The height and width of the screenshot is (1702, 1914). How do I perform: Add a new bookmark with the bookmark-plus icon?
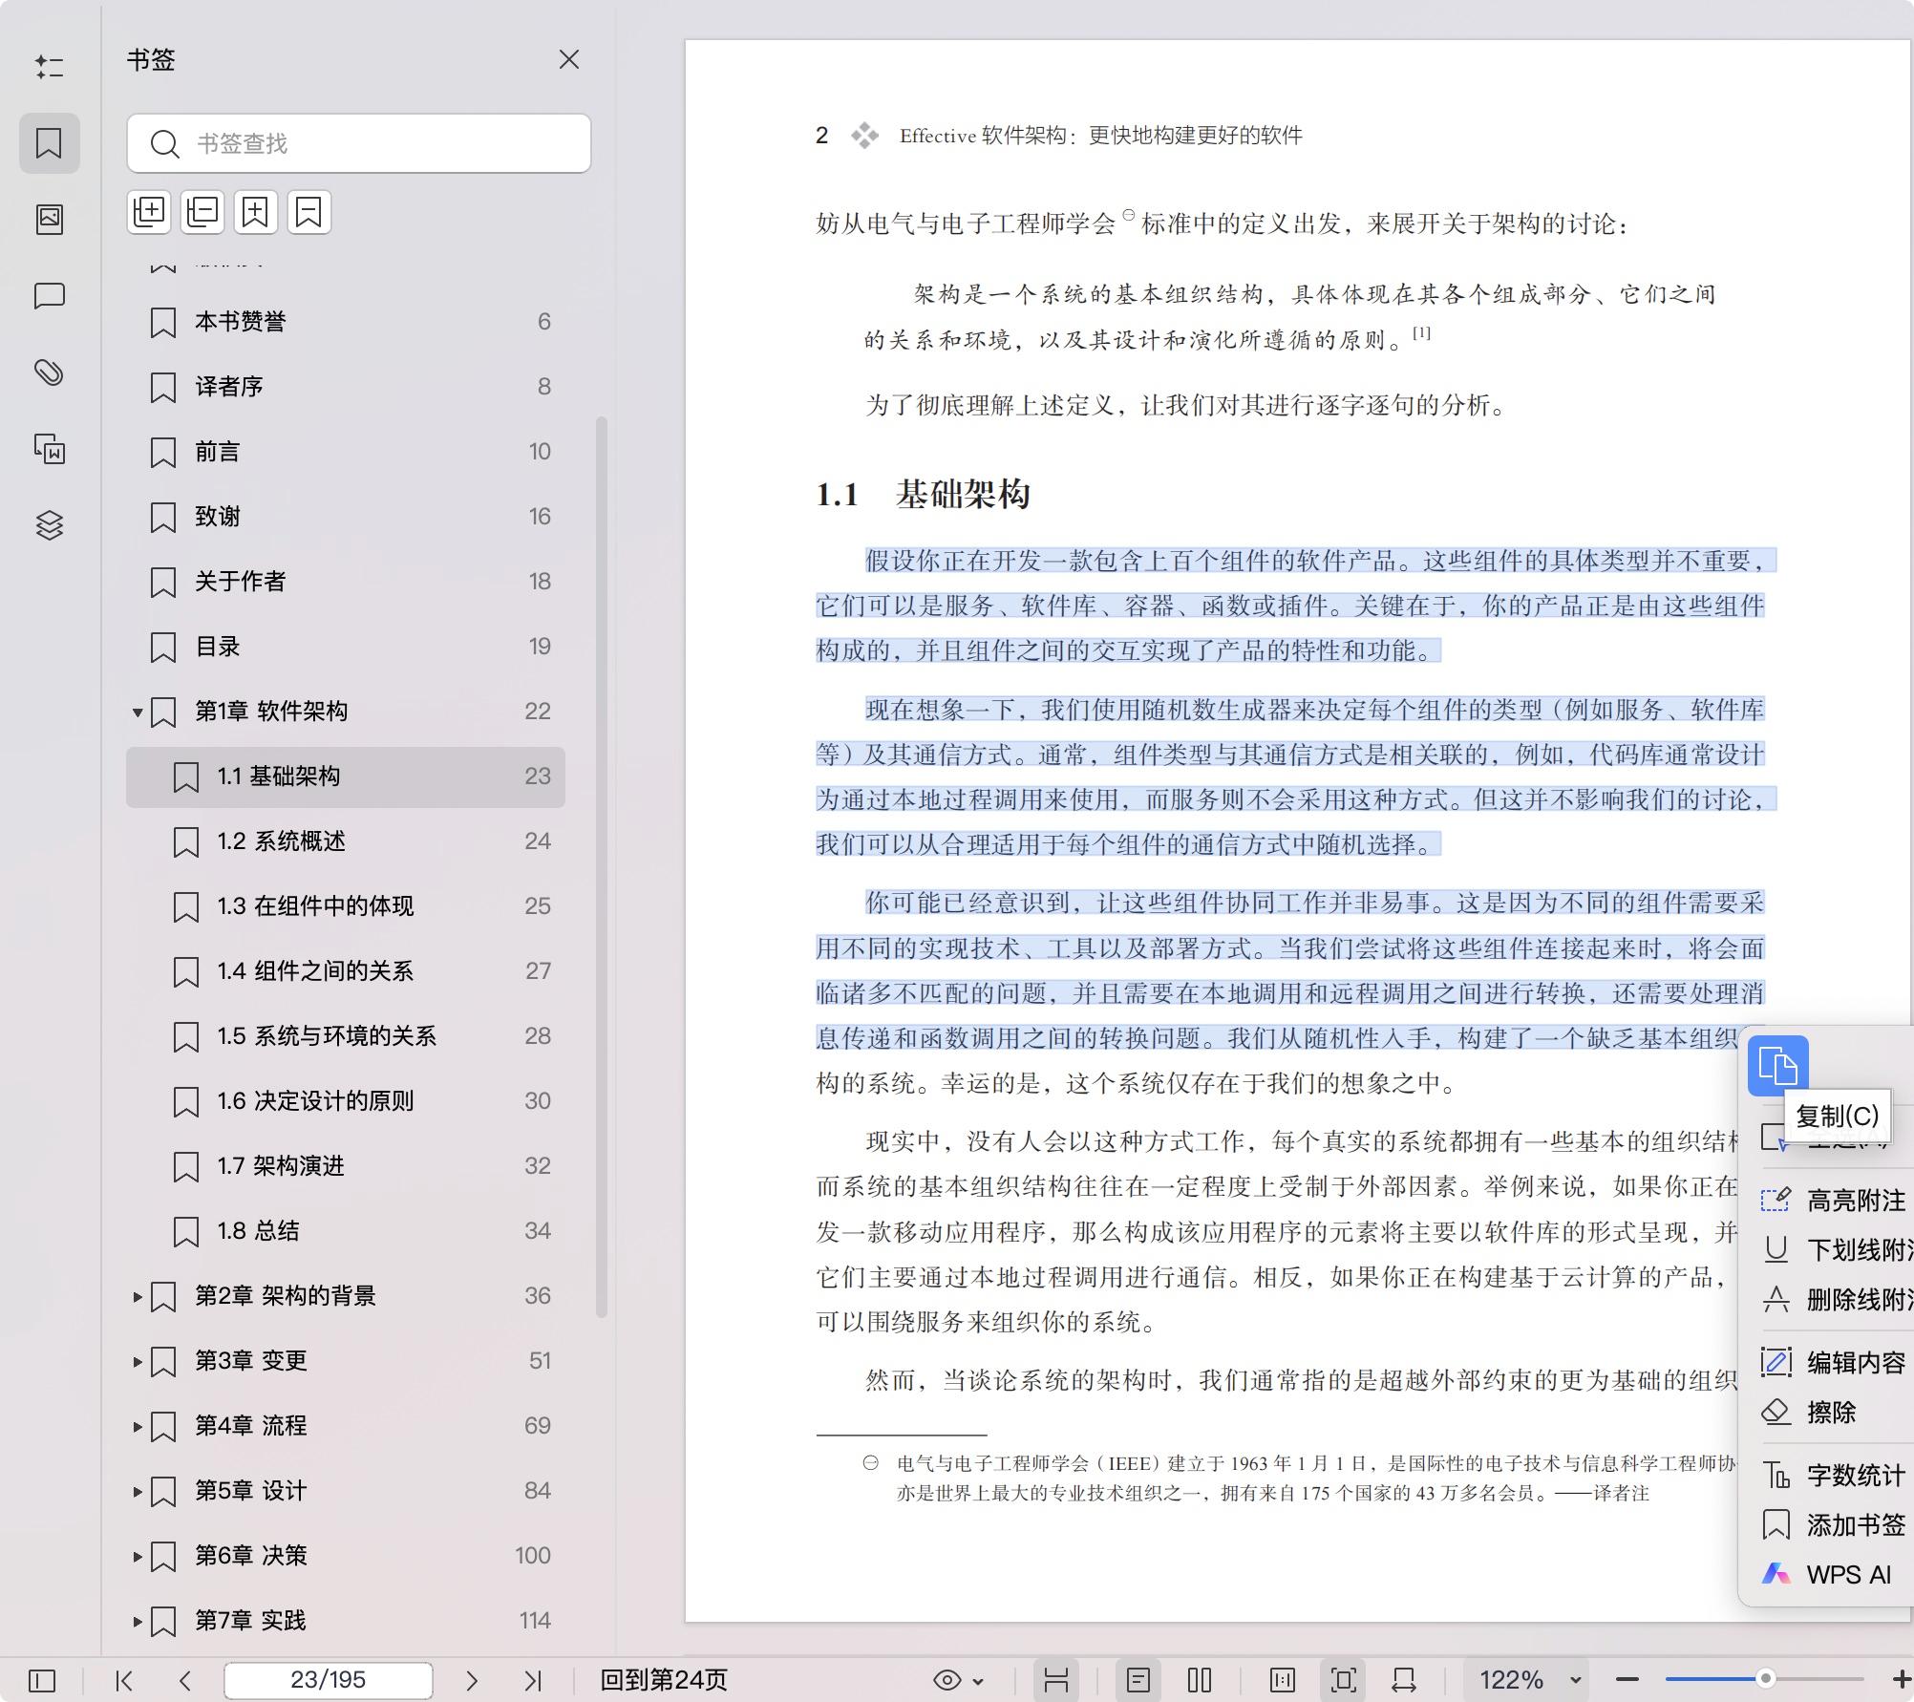coord(254,211)
